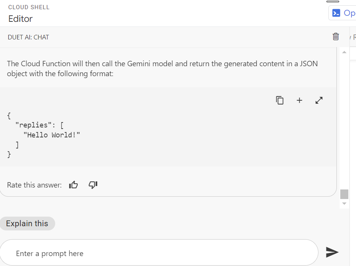Rate the answer with thumbs up
356x266 pixels.
(73, 185)
